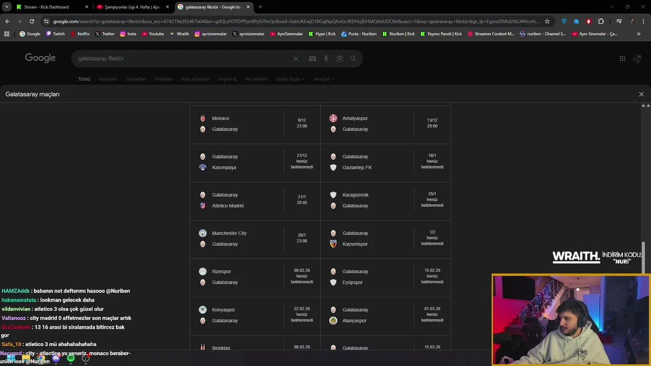Click the Kasımpaşa team name

point(224,168)
